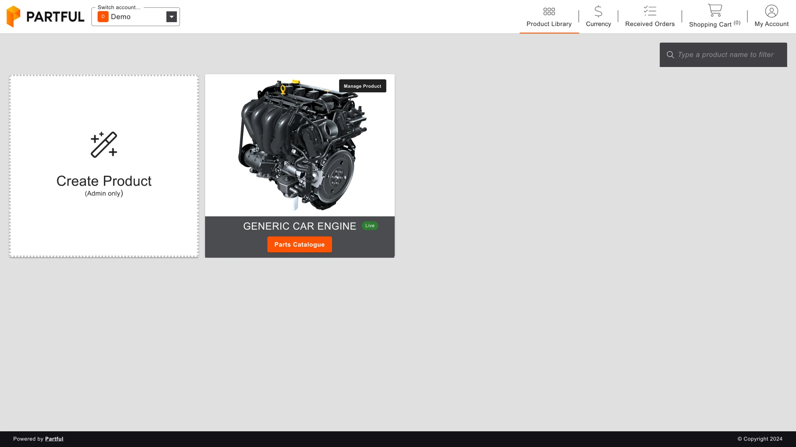This screenshot has height=447, width=796.
Task: Click the Currency dollar sign icon
Action: [598, 12]
